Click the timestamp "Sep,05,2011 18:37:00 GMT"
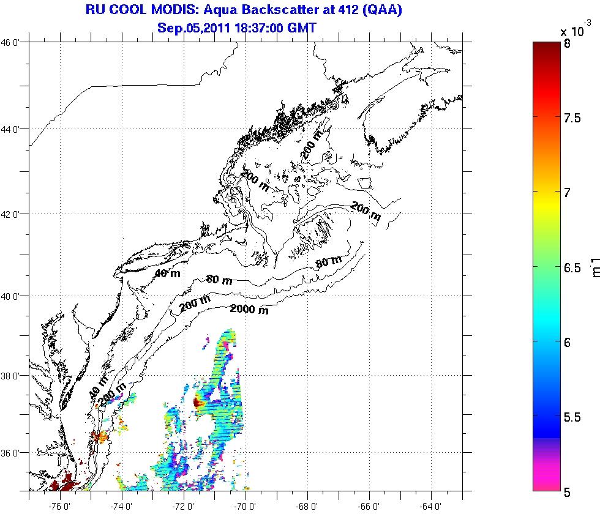Image resolution: width=600 pixels, height=514 pixels. [x=237, y=28]
